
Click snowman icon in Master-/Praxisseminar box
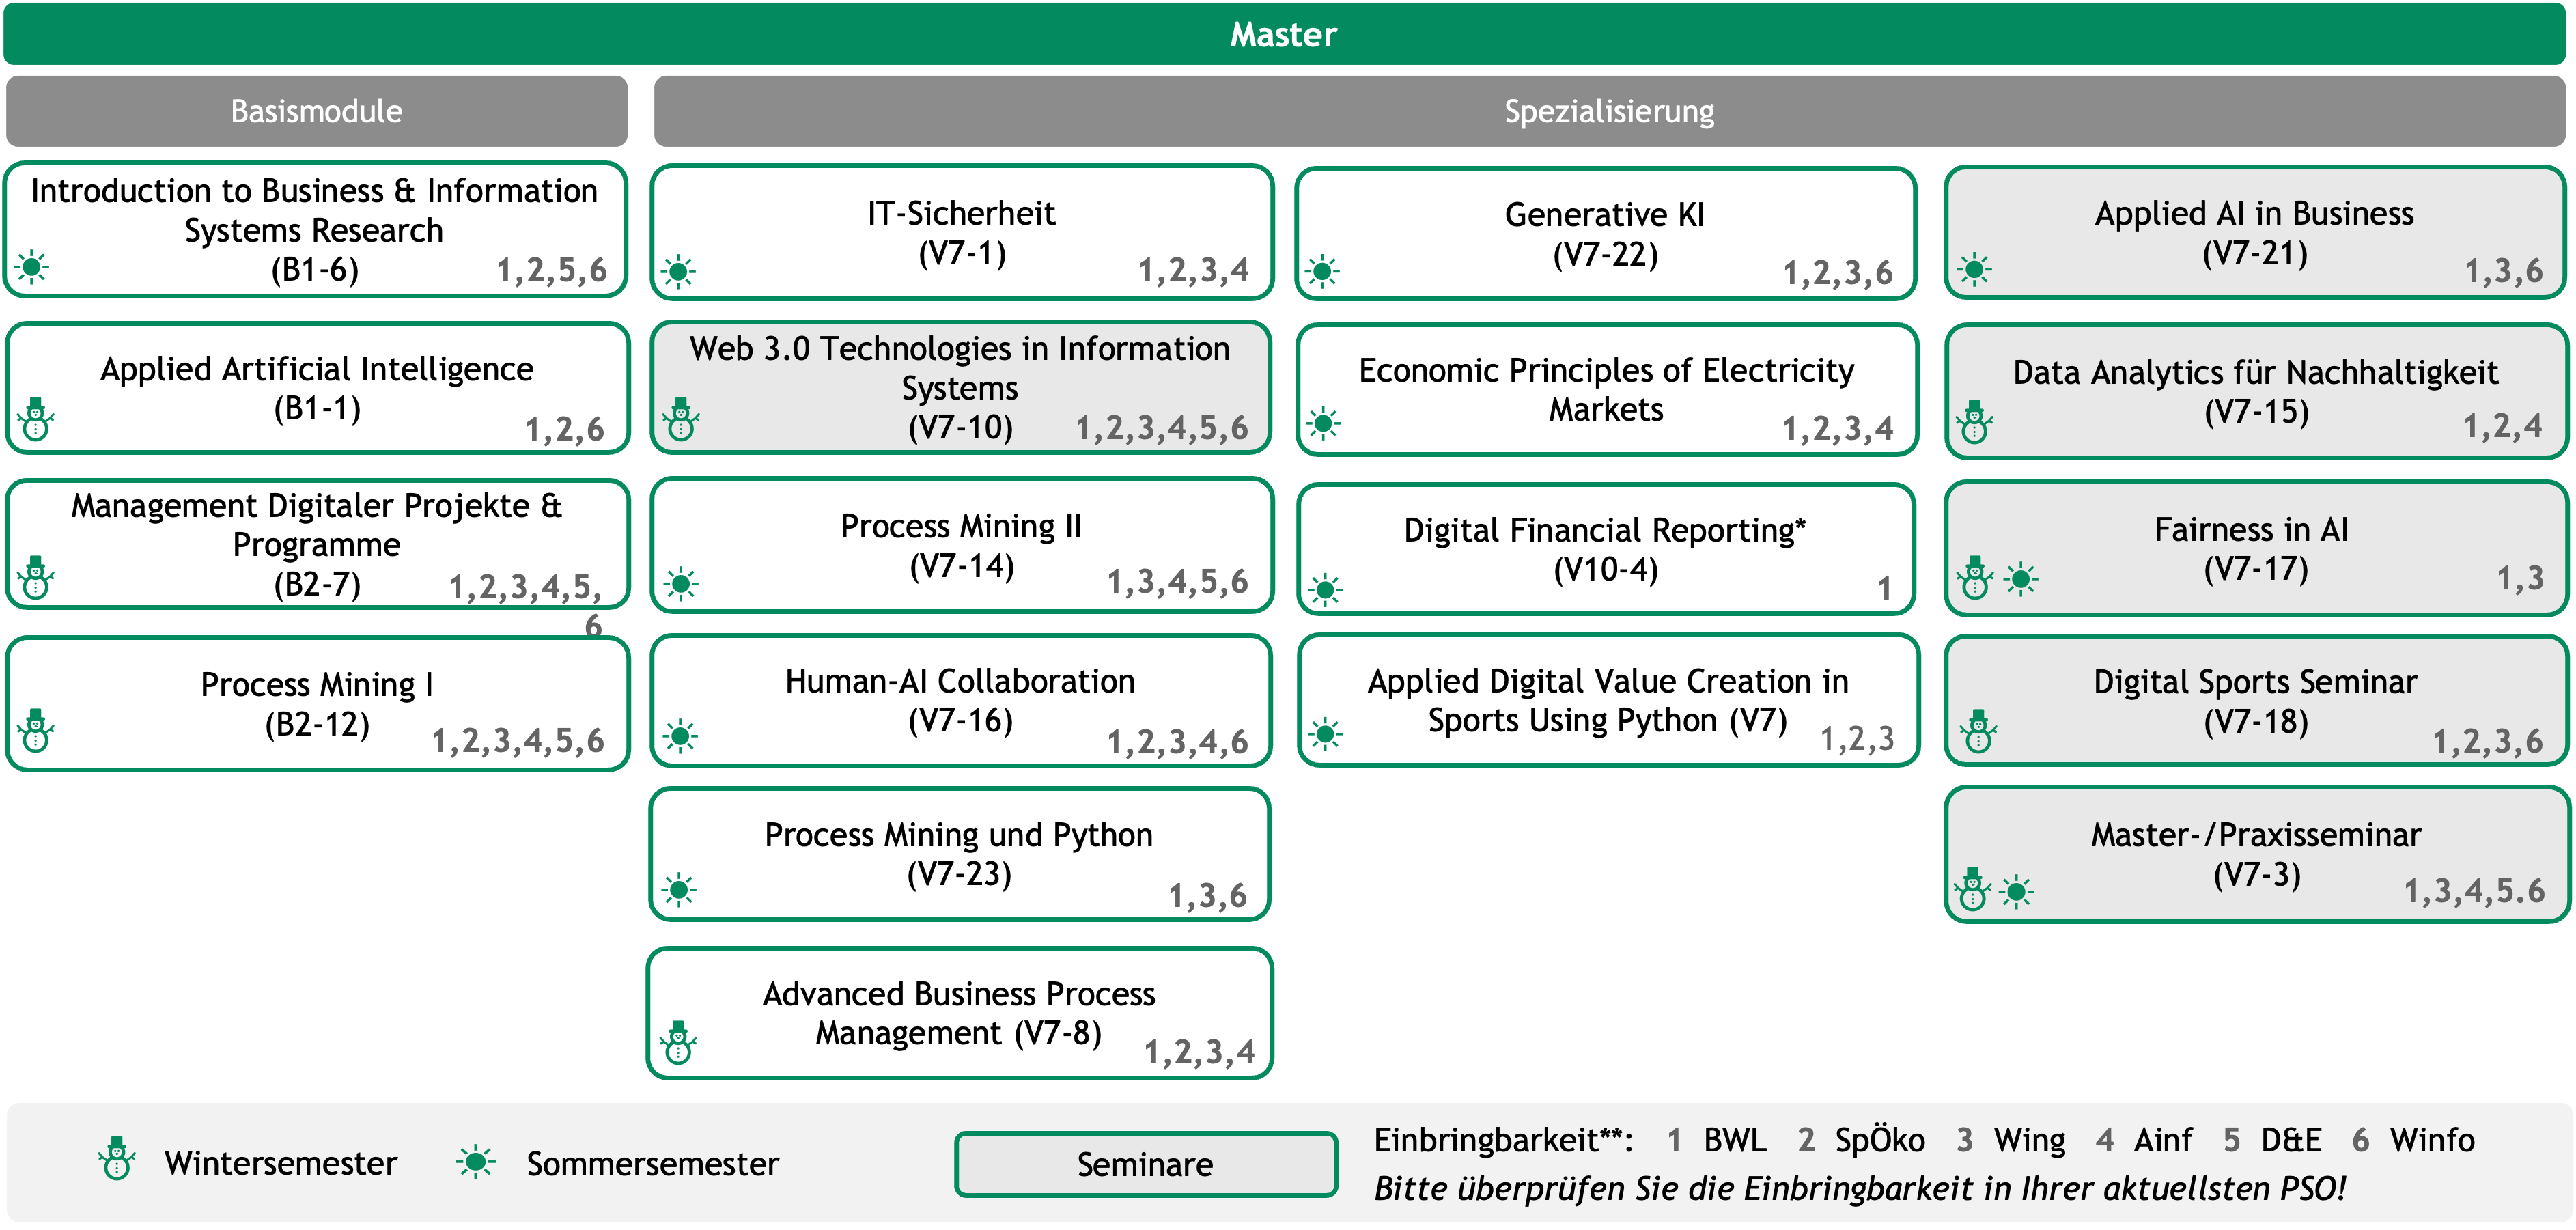click(x=1973, y=889)
